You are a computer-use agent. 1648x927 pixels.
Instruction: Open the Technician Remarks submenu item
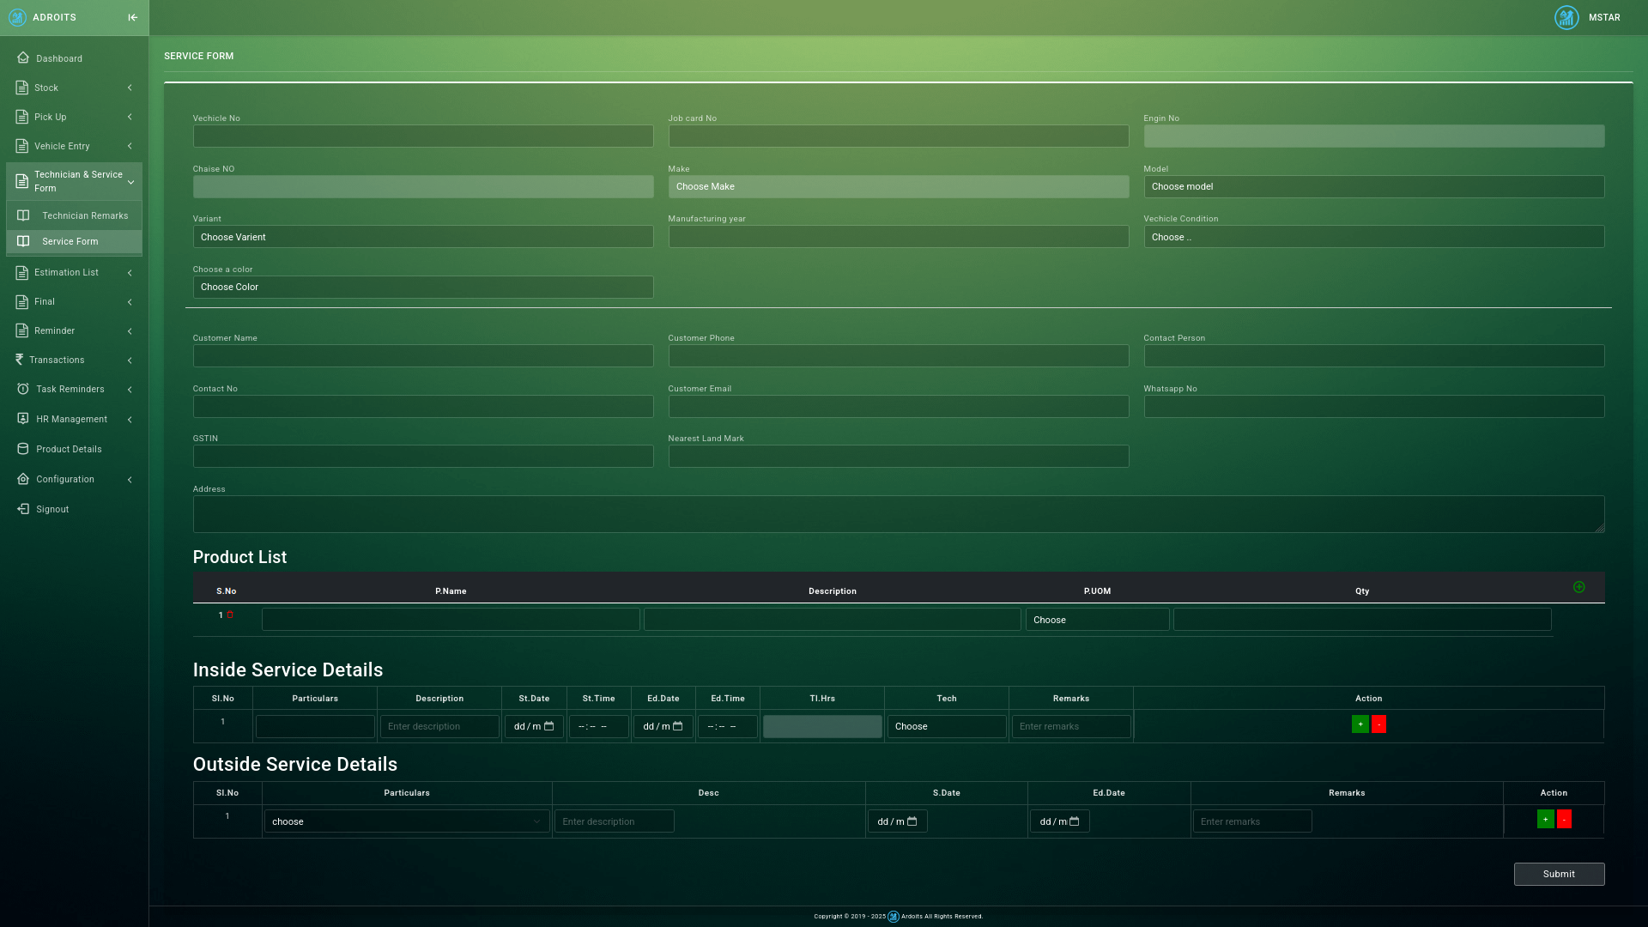[x=84, y=215]
